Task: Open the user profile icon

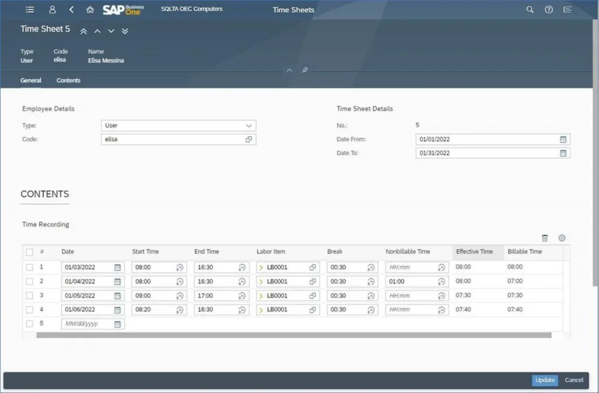Action: click(x=52, y=9)
